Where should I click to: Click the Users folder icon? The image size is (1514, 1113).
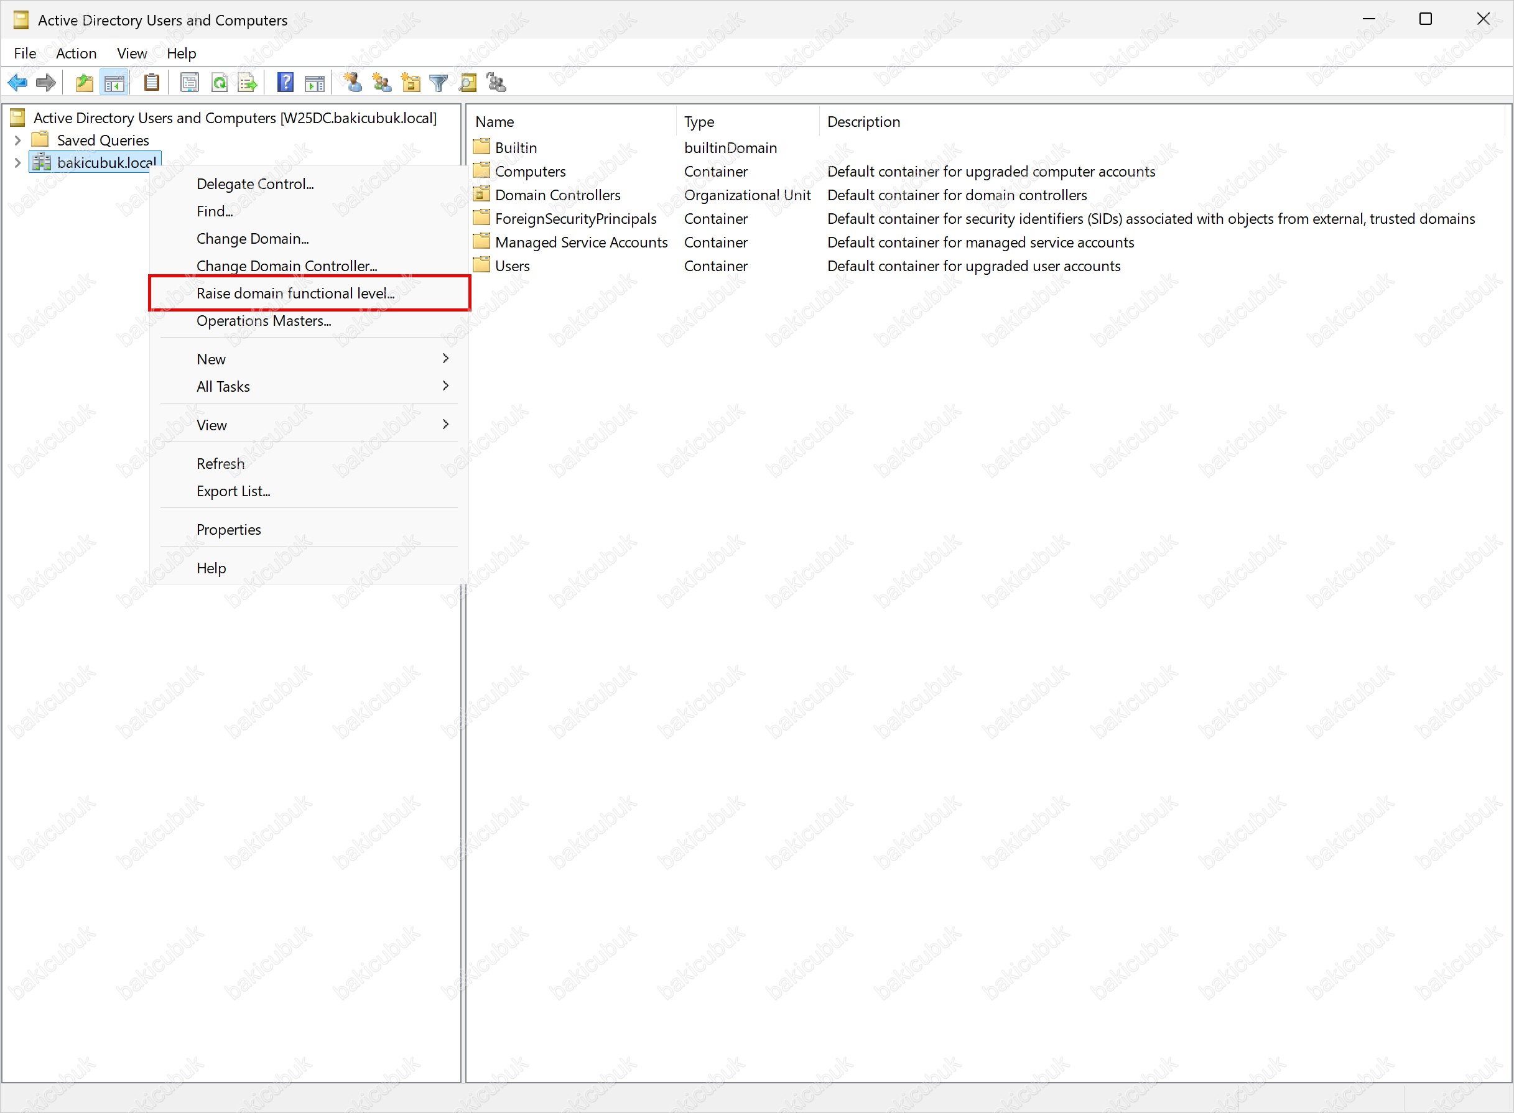[481, 265]
